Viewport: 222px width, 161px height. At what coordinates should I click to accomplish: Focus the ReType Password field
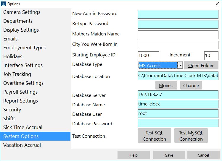point(178,25)
